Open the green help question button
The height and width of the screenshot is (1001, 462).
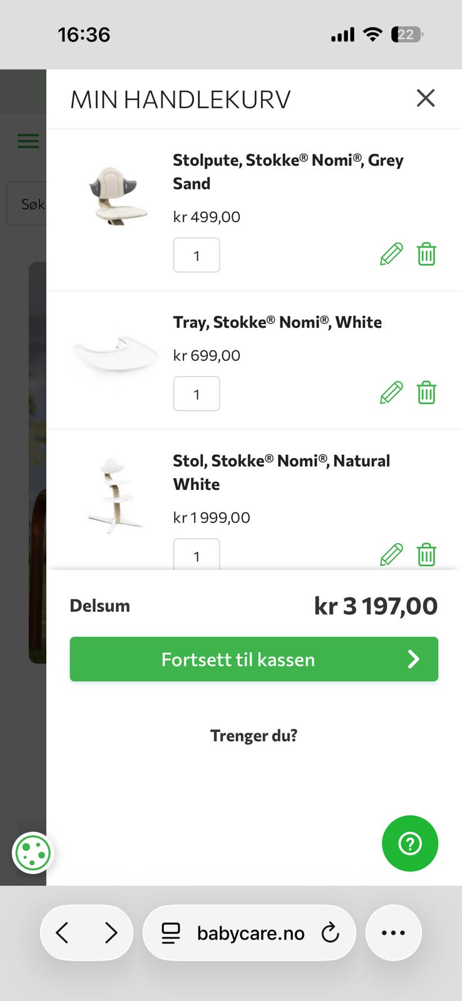click(410, 843)
